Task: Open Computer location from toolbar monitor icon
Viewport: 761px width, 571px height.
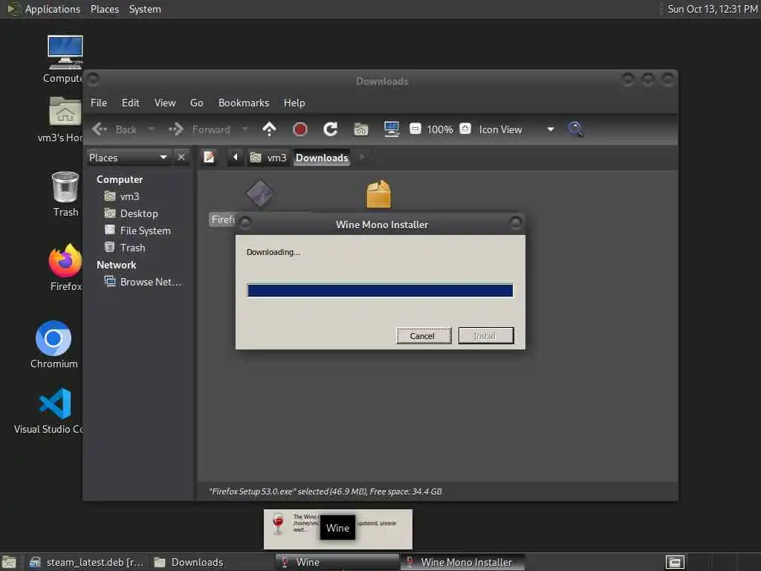Action: 391,129
